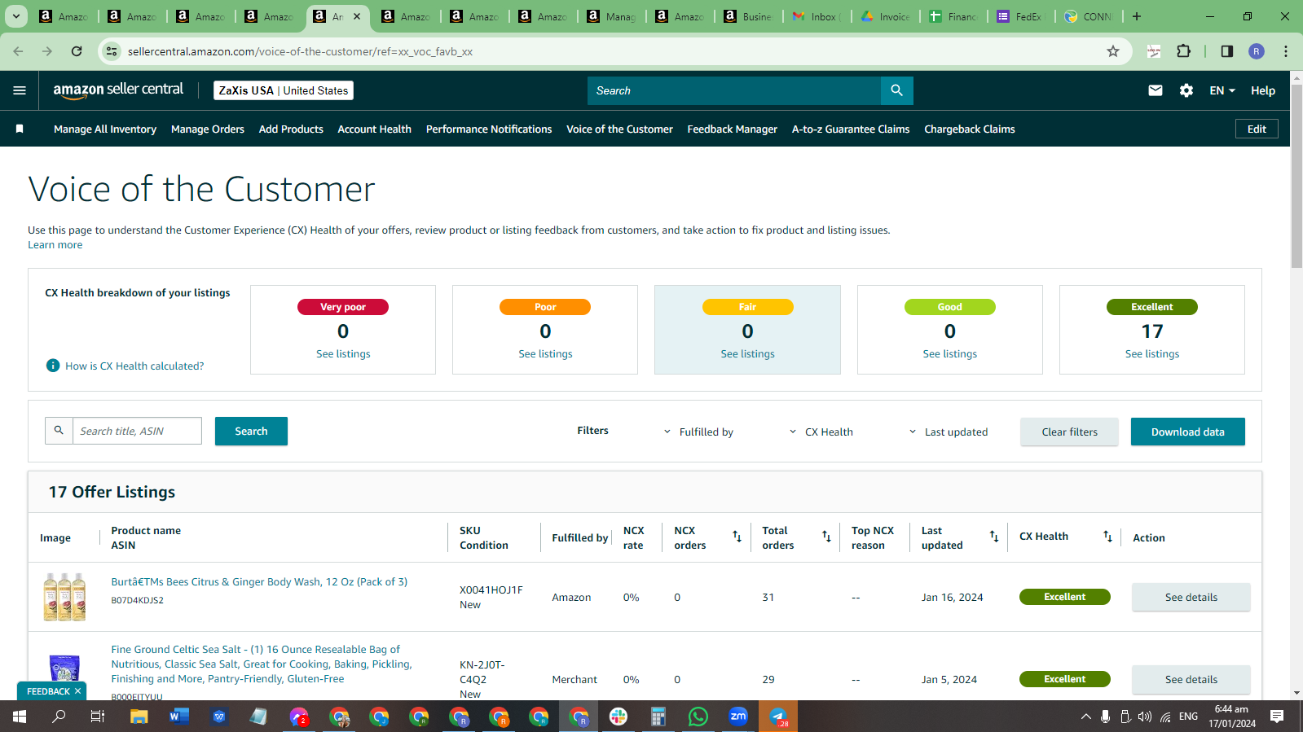
Task: Go back to the previous page
Action: [x=18, y=51]
